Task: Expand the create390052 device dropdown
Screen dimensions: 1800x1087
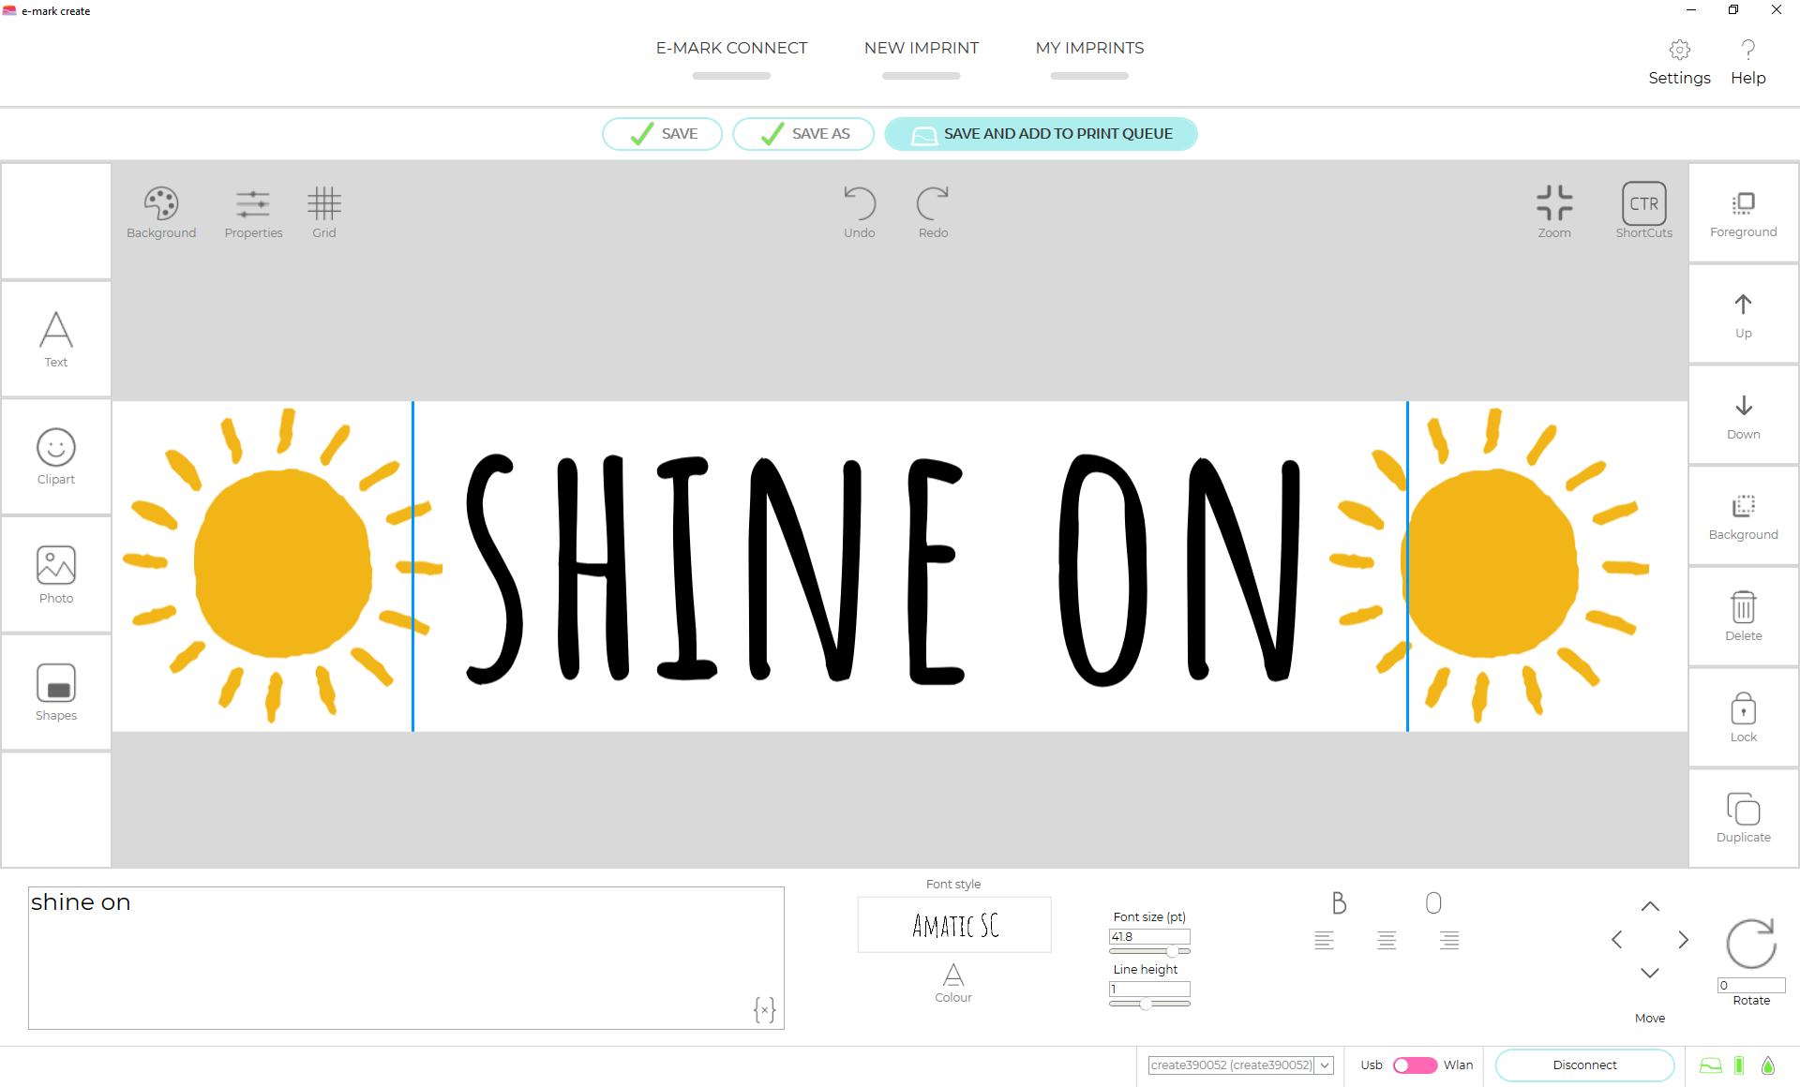Action: click(1325, 1065)
